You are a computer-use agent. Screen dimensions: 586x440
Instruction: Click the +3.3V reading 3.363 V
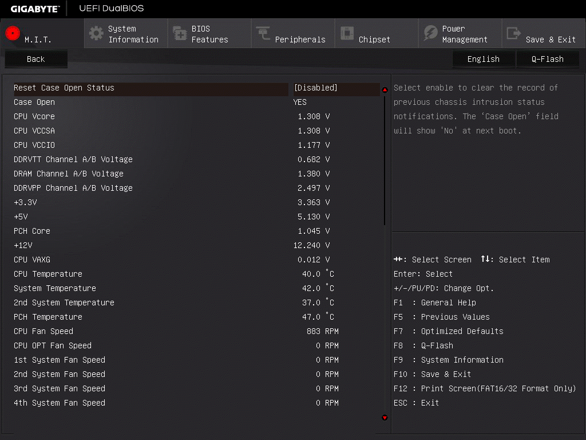click(314, 202)
